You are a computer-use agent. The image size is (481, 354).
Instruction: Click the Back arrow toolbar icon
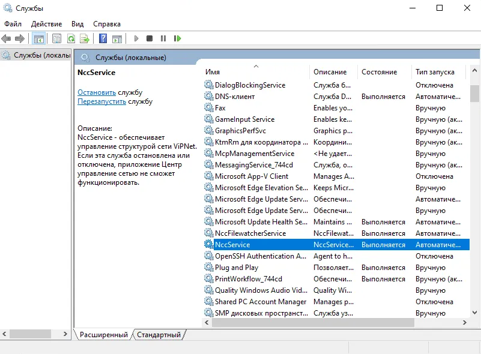pyautogui.click(x=6, y=38)
